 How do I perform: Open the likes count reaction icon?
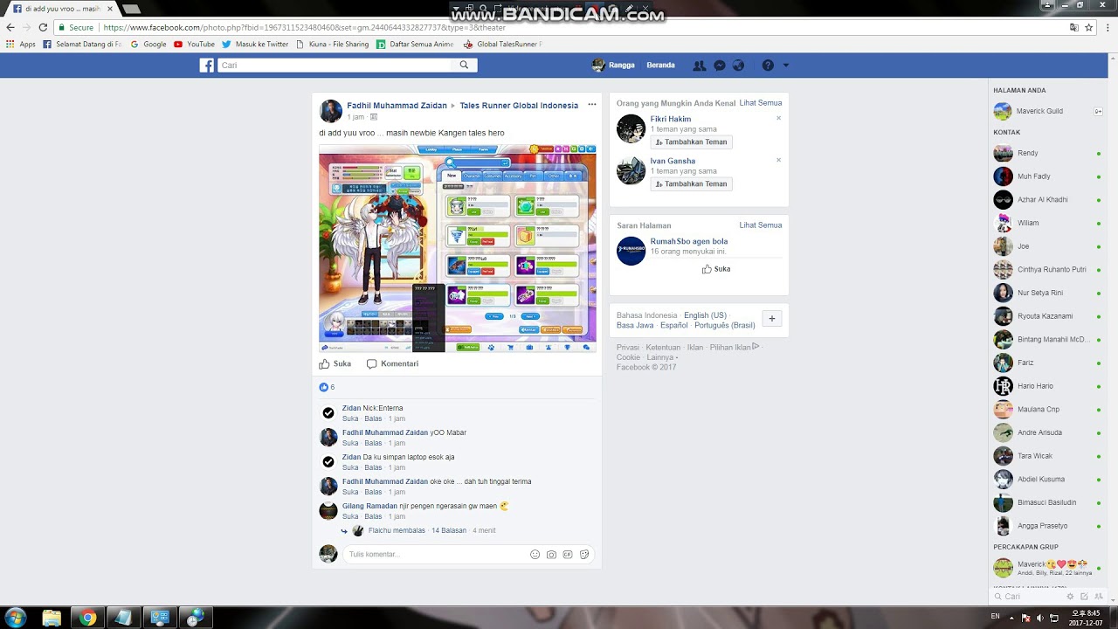tap(324, 387)
